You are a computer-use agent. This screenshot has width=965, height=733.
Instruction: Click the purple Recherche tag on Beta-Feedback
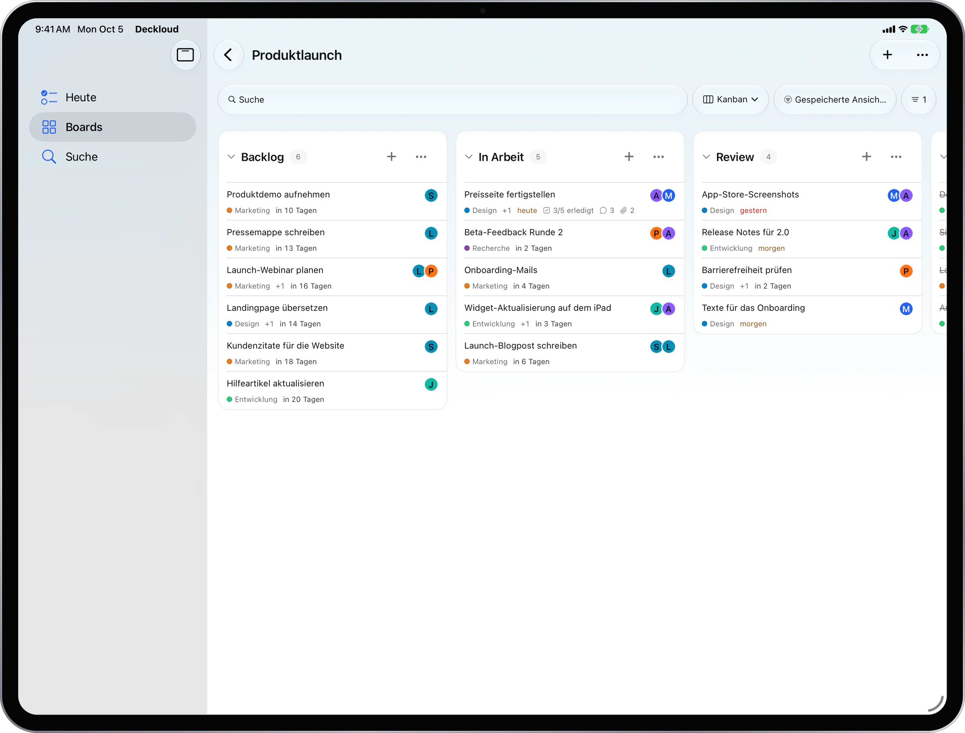click(x=487, y=248)
